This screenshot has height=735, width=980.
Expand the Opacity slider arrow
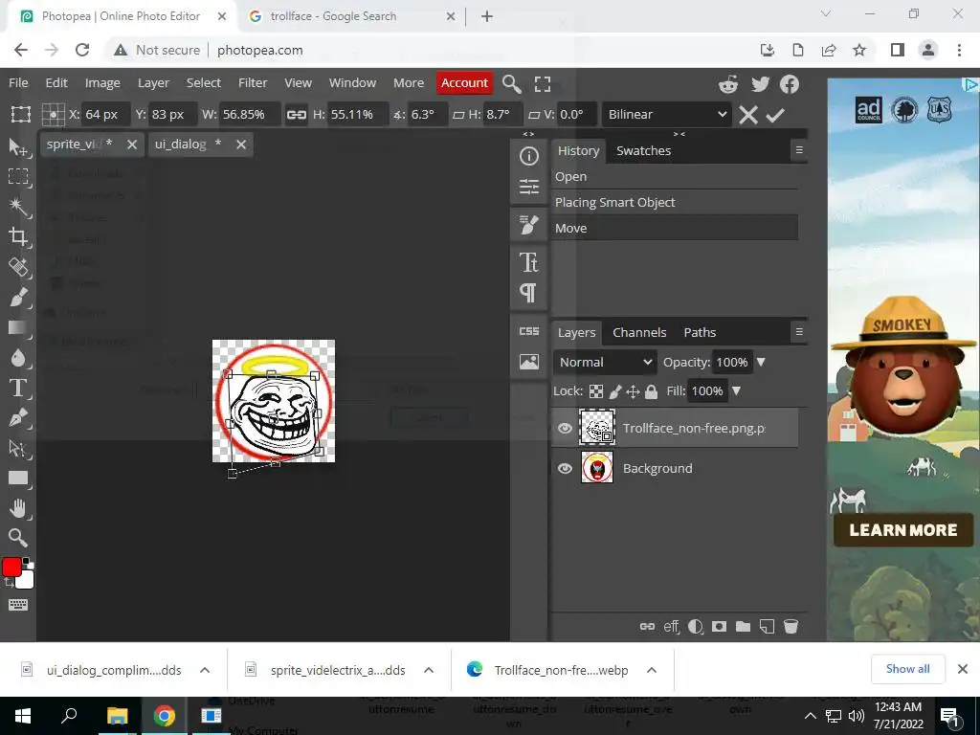761,363
